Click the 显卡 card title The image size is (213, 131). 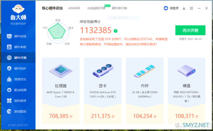tap(103, 86)
